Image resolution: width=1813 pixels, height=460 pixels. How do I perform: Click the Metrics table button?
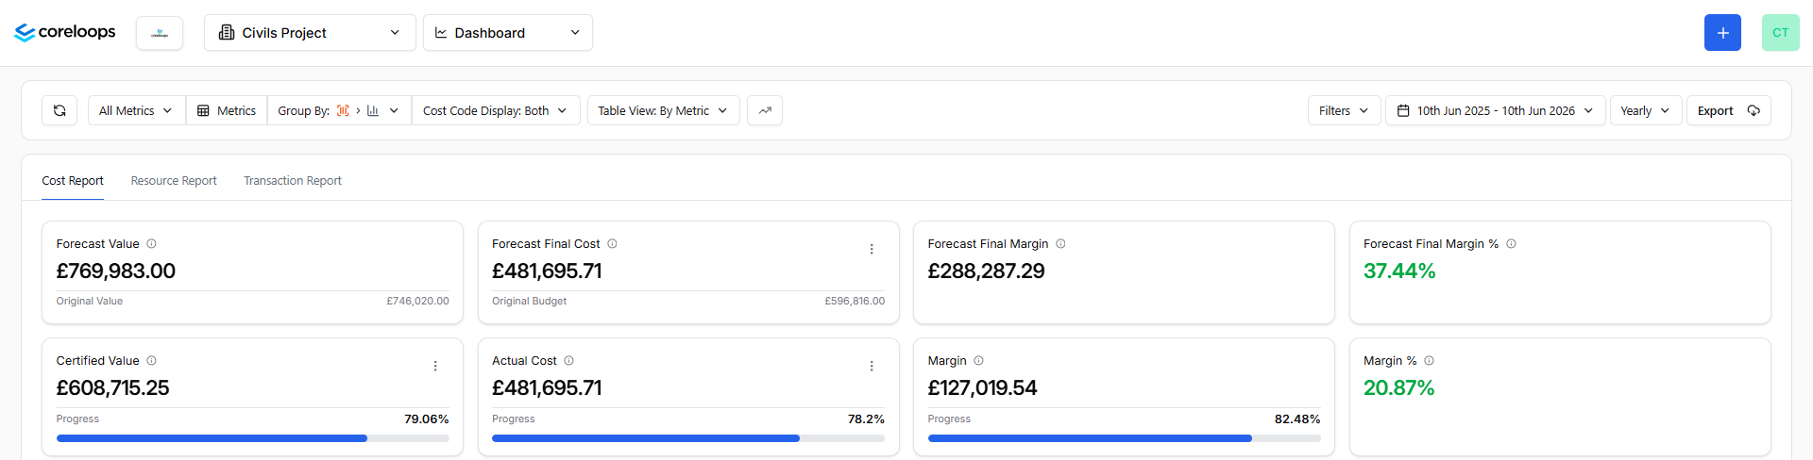(227, 110)
